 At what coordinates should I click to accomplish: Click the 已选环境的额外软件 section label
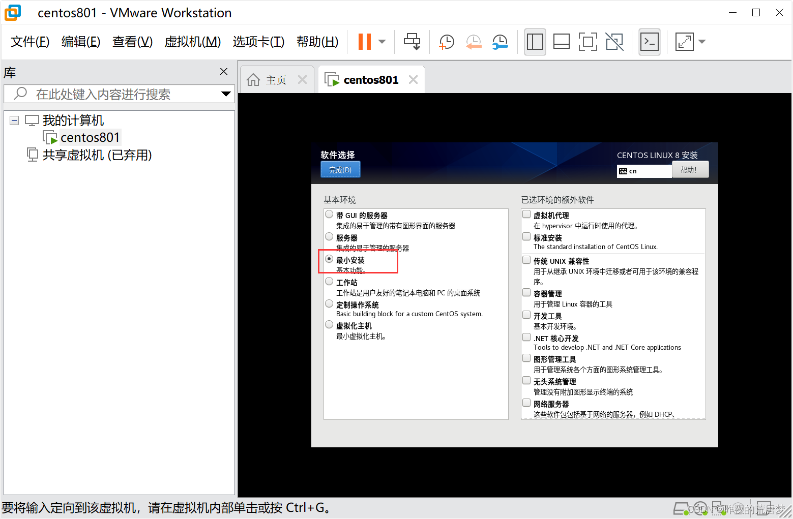557,200
